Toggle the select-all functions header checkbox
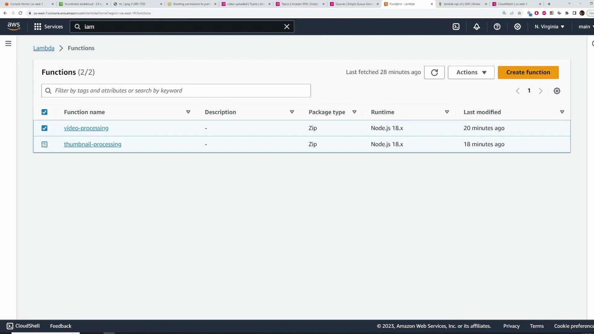This screenshot has width=594, height=334. click(x=45, y=112)
